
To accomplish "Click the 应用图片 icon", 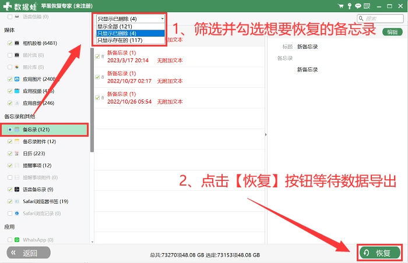I will tap(17, 79).
